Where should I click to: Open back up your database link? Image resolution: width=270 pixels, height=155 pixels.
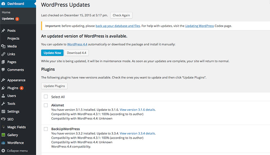click(118, 26)
